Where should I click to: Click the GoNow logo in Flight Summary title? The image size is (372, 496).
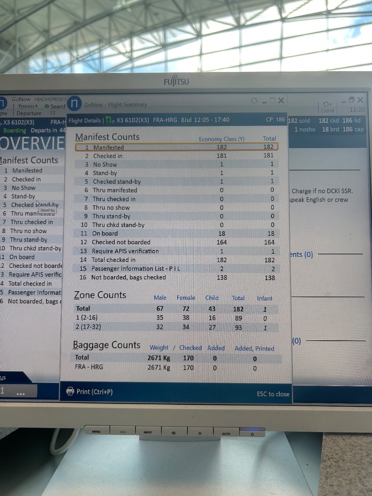click(x=74, y=104)
